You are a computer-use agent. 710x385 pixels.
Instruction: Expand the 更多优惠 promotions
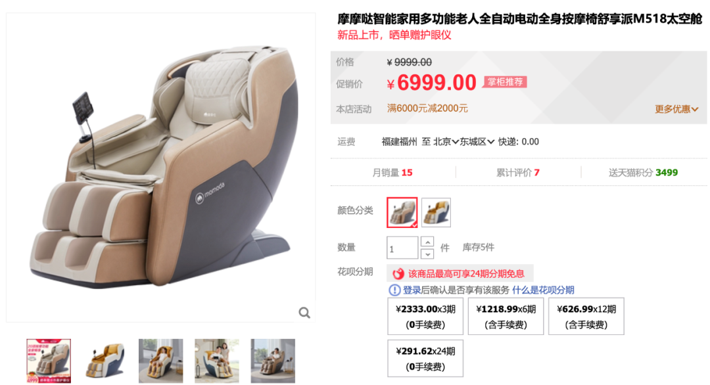676,109
